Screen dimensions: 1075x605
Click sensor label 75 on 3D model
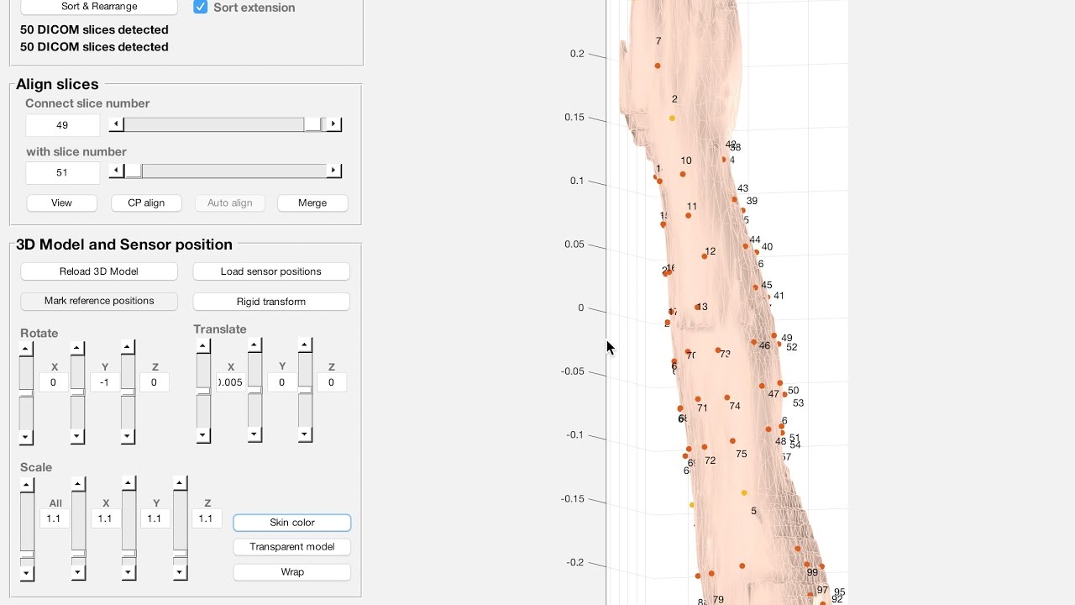(741, 454)
